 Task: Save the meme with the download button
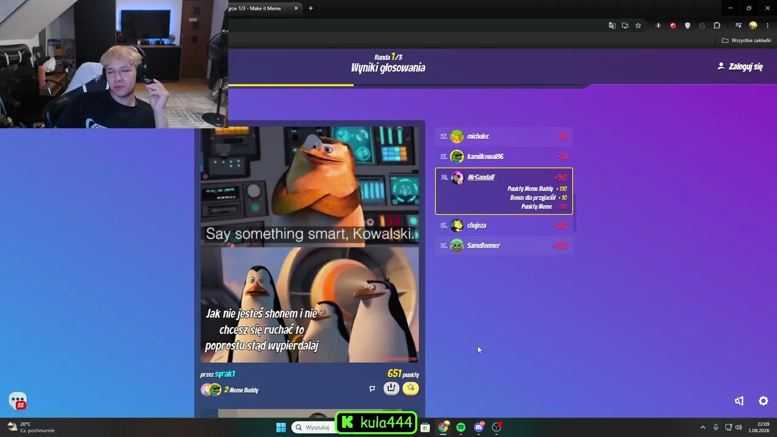click(392, 388)
